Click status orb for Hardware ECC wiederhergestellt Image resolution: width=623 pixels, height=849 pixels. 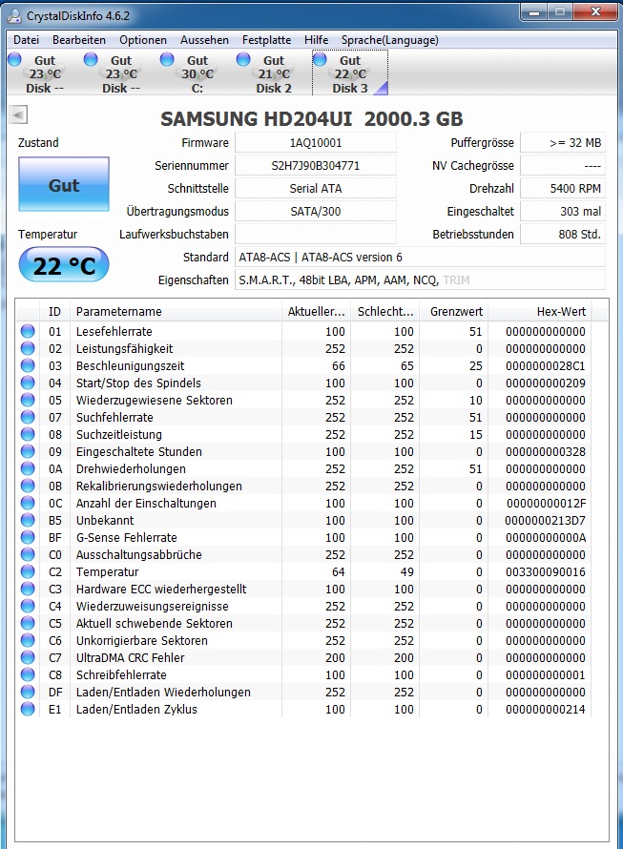click(28, 590)
